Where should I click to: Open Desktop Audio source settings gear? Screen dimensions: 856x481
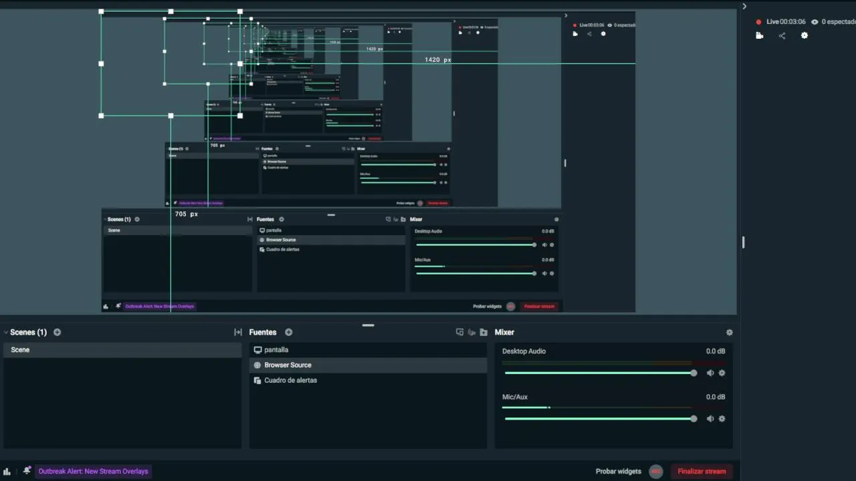click(722, 373)
